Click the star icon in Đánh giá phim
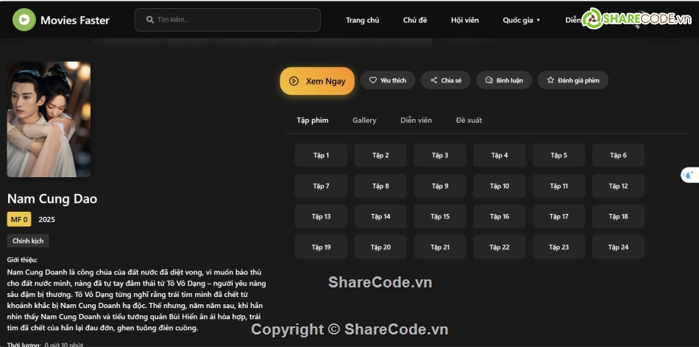Viewport: 699px width, 347px height. 550,80
